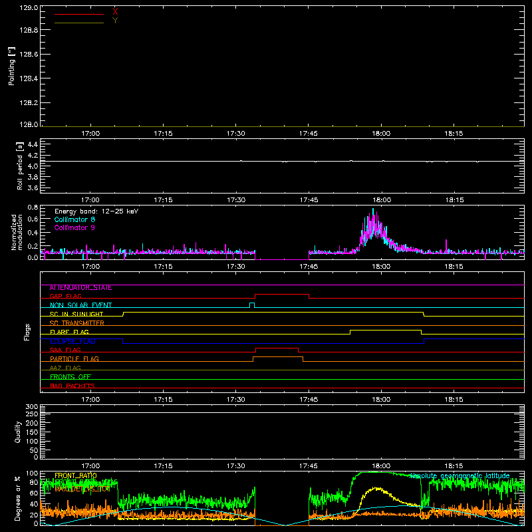This screenshot has width=532, height=532.
Task: Click the A47_FLAG label
Action: (x=65, y=368)
